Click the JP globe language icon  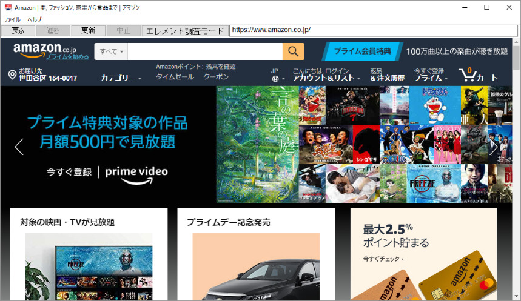point(275,78)
